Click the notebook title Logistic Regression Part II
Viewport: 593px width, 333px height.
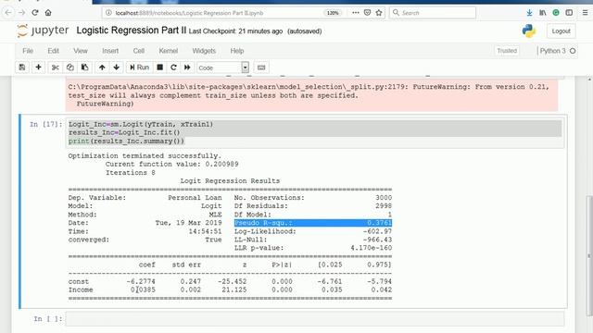pyautogui.click(x=132, y=31)
